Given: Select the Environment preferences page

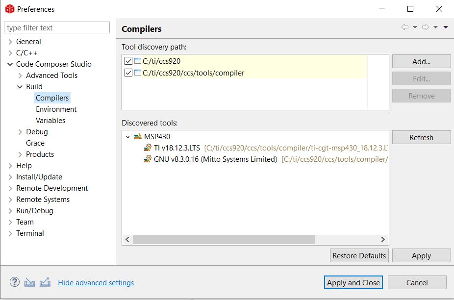Looking at the screenshot, I should coord(56,109).
